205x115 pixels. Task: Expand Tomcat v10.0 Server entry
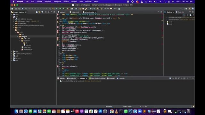point(58,81)
